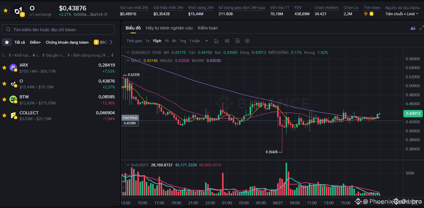Viewport: 424px width, 208px height.
Task: Expand chart to fullscreen
Action: click(421, 28)
